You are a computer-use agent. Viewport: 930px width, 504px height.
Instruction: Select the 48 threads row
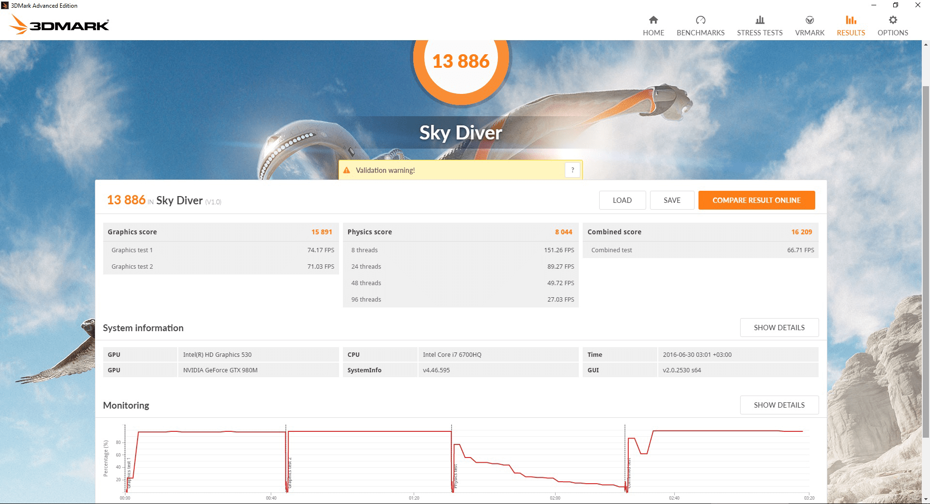point(461,283)
